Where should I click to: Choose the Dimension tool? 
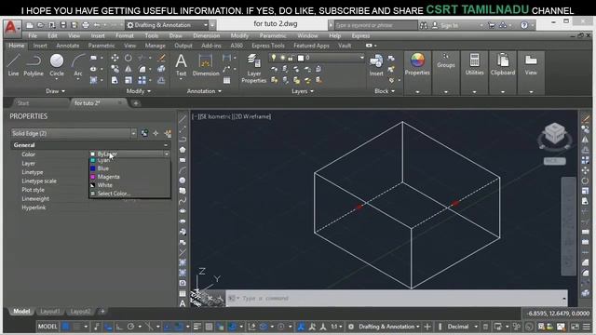[206, 65]
